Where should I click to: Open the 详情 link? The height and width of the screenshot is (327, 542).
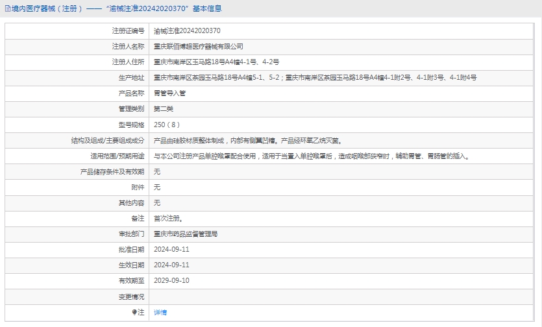click(160, 312)
